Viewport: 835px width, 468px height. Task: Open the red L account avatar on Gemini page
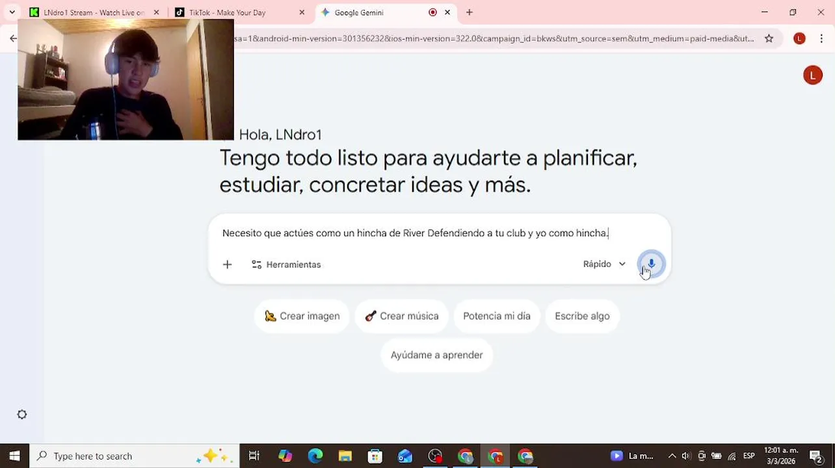click(x=813, y=75)
